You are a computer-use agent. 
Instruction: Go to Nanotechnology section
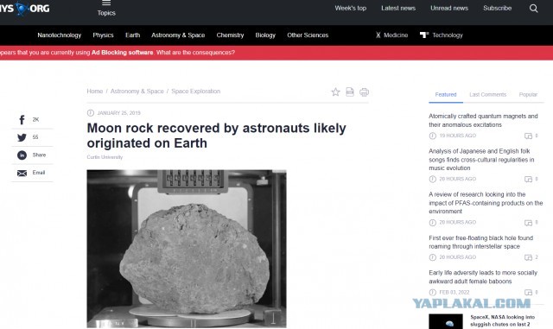60,35
